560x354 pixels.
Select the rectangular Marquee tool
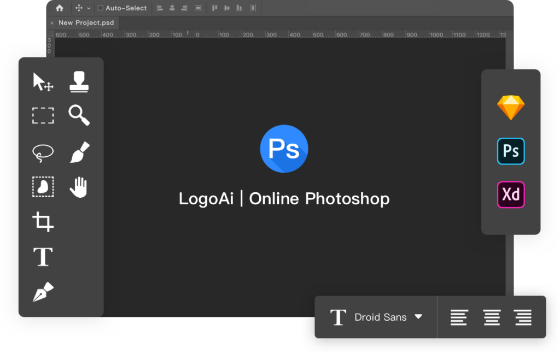[x=43, y=116]
